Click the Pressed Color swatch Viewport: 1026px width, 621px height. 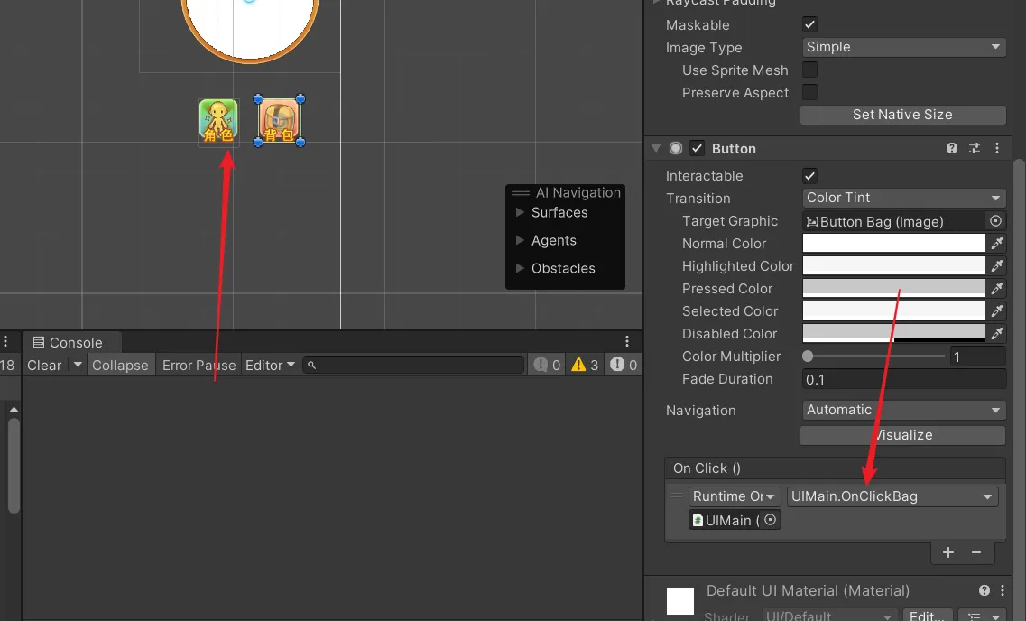pos(893,289)
